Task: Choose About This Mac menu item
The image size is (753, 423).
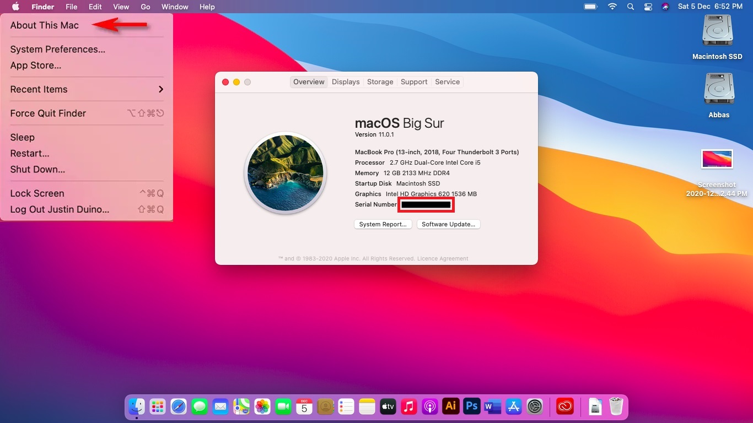Action: (x=45, y=25)
